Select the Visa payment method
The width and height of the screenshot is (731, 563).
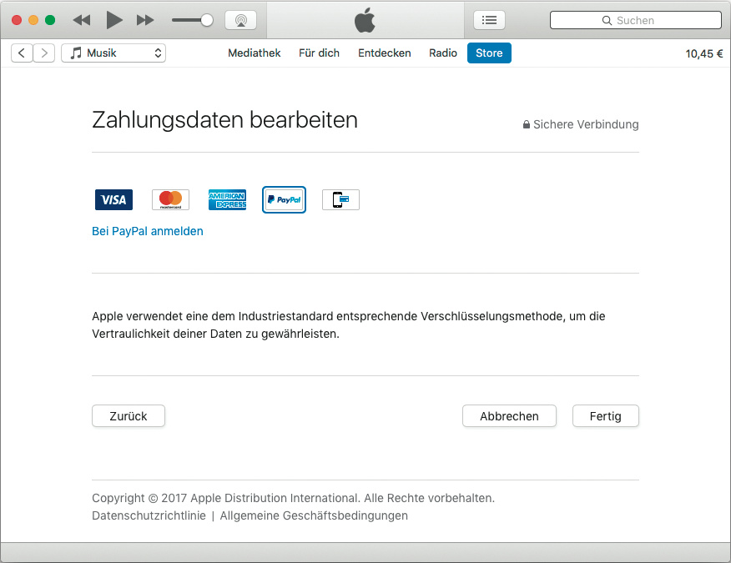coord(113,199)
